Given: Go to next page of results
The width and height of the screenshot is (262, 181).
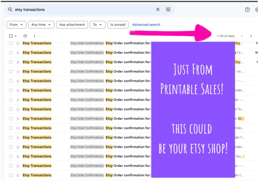Looking at the screenshot, I should click(x=251, y=36).
